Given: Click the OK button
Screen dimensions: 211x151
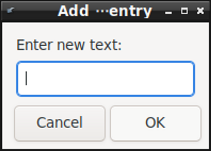Looking at the screenshot, I should click(156, 123).
